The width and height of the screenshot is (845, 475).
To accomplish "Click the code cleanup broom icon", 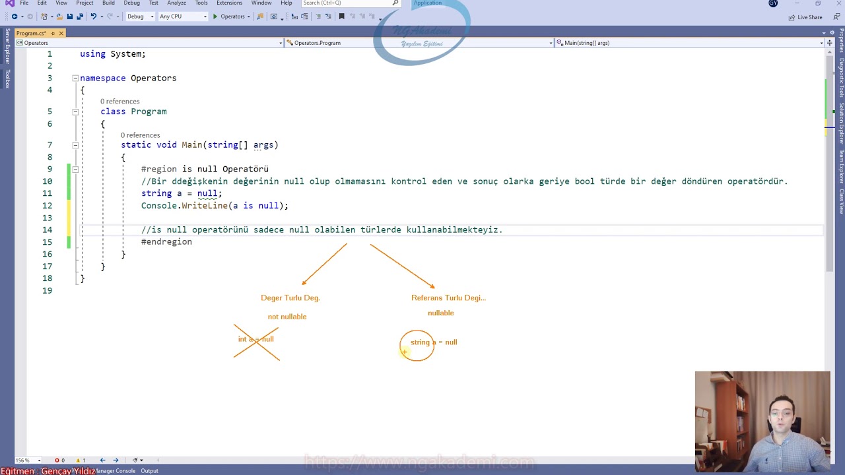I will coord(135,460).
